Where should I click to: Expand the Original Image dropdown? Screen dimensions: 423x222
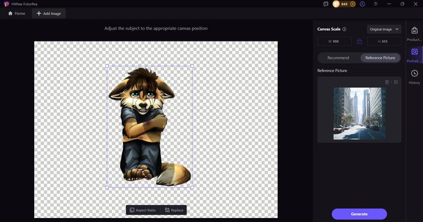(x=384, y=29)
